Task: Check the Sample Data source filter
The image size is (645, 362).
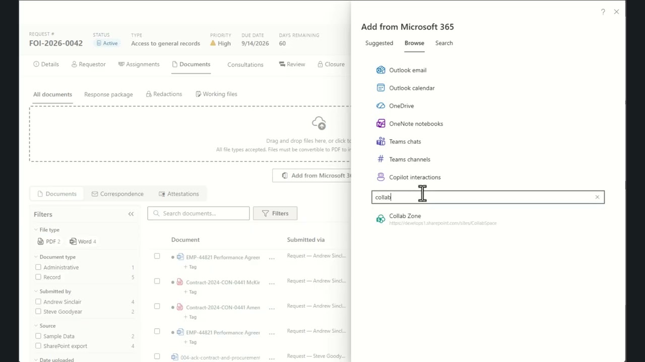Action: tap(38, 336)
